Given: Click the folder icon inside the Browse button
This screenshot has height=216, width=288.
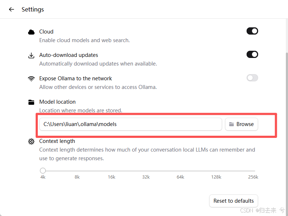Looking at the screenshot, I should click(231, 124).
